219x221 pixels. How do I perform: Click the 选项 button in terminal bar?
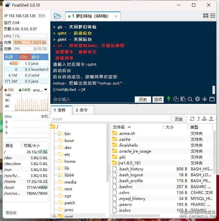(x=158, y=100)
